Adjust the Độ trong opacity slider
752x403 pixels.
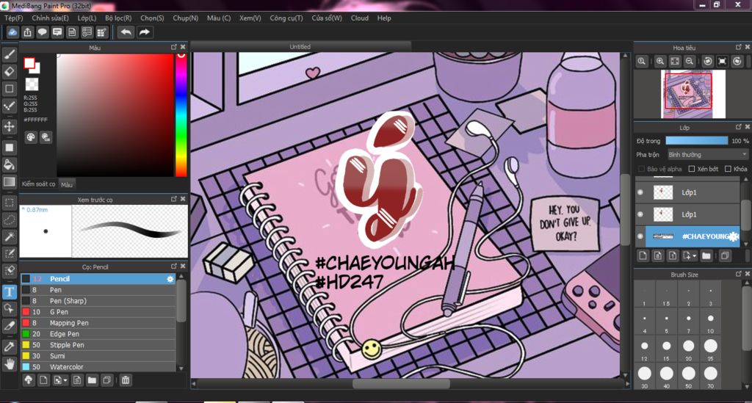pyautogui.click(x=696, y=141)
